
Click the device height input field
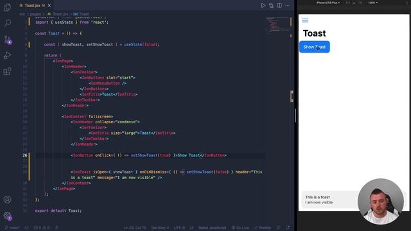coord(360,3)
